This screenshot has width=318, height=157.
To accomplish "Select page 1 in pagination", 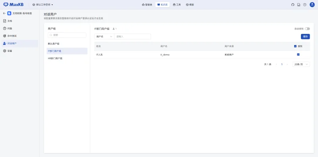I will click(282, 65).
